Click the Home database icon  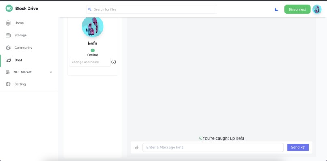tap(8, 23)
